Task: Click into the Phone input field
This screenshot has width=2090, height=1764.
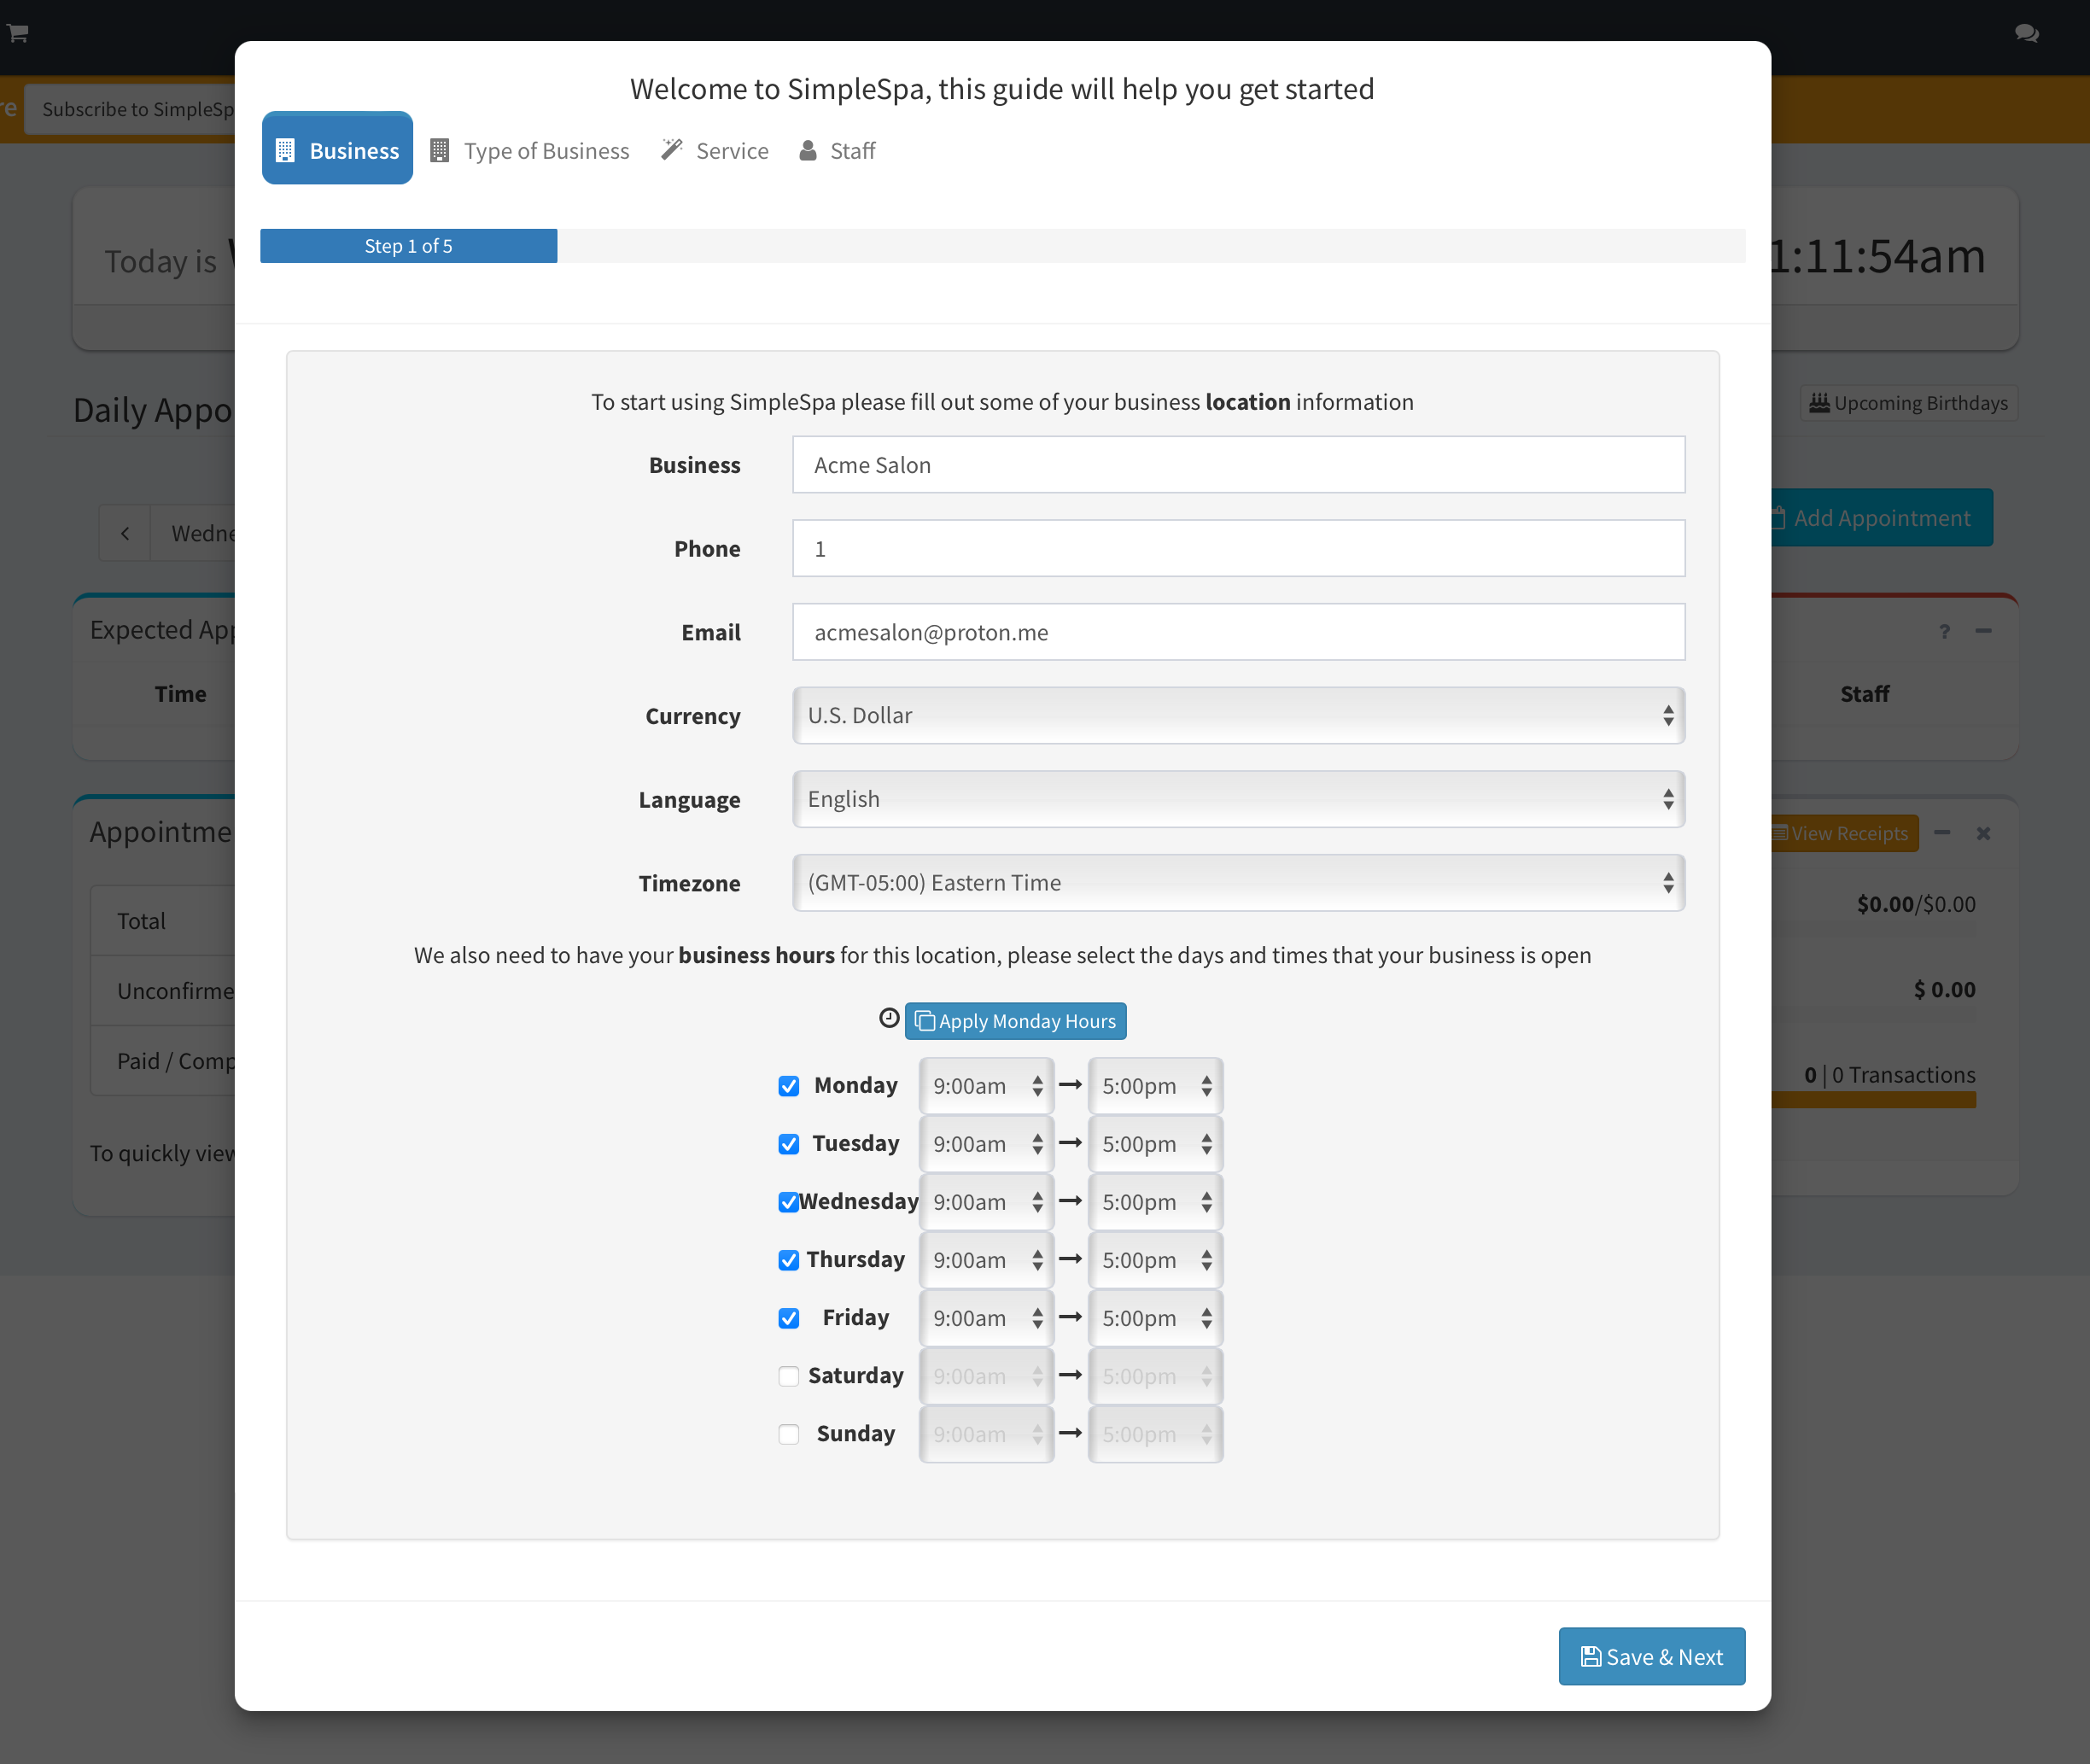Action: point(1238,549)
